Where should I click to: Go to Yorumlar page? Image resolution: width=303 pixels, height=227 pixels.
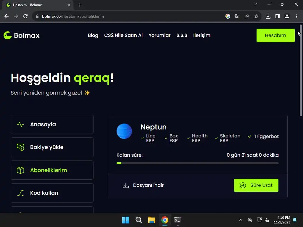[159, 35]
